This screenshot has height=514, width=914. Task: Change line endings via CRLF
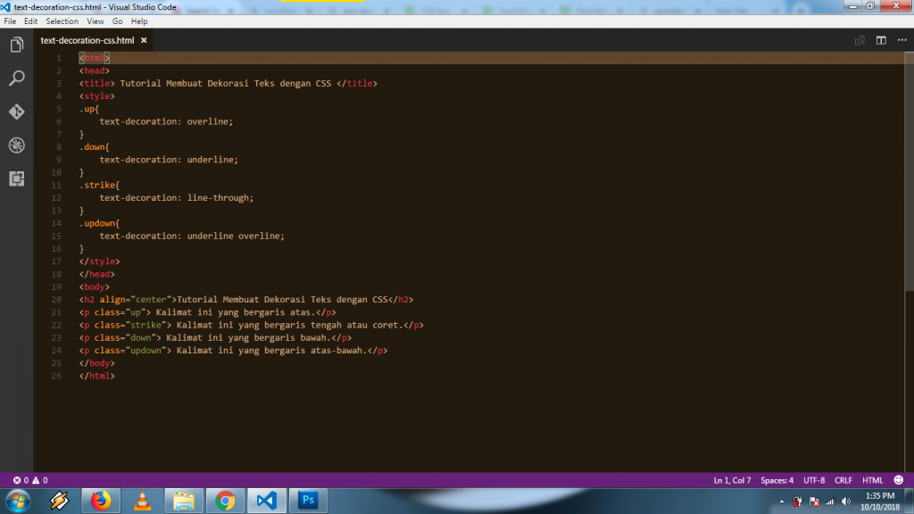click(843, 480)
